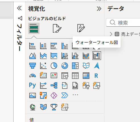Add a Python script visual
Image resolution: width=140 pixels, height=122 pixels.
pyautogui.click(x=32, y=85)
